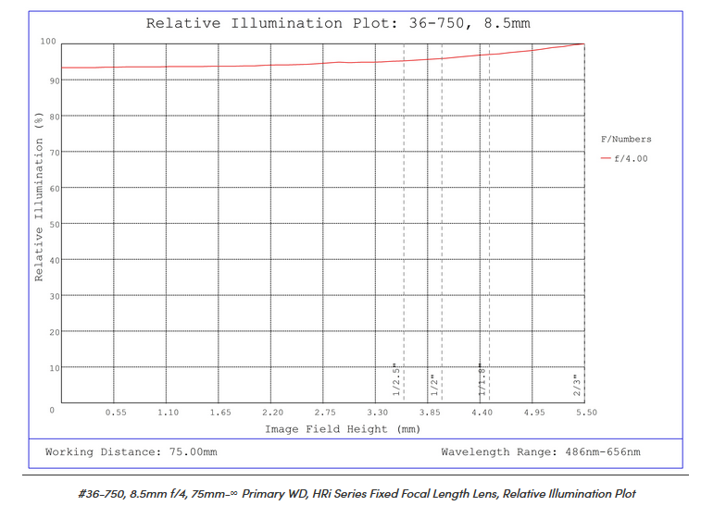Select the 1/2.5" sensor format marker

coord(396,379)
